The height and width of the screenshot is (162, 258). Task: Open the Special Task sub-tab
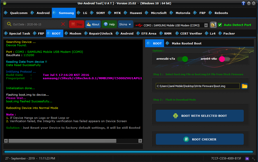pos(17,34)
